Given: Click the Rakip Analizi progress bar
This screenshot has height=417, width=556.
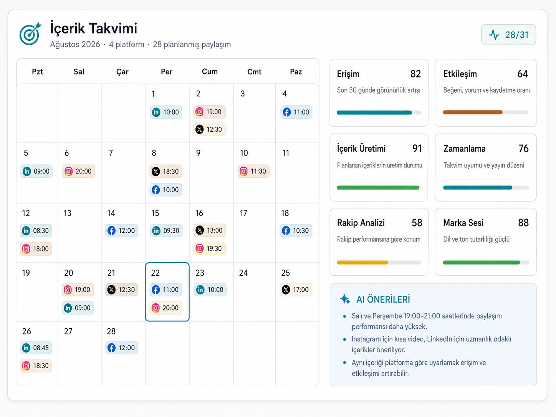Looking at the screenshot, I should [379, 263].
